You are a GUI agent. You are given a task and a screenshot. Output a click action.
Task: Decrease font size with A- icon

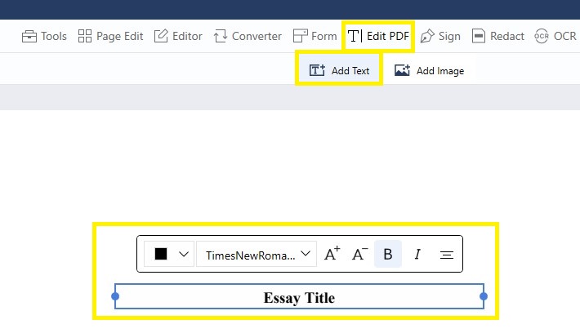pyautogui.click(x=359, y=254)
